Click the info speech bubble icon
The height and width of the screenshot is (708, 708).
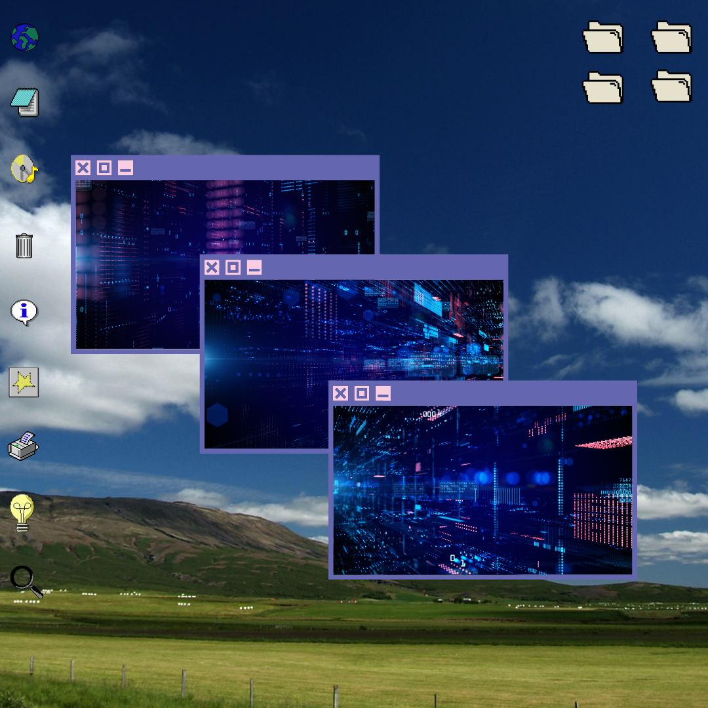point(24,313)
